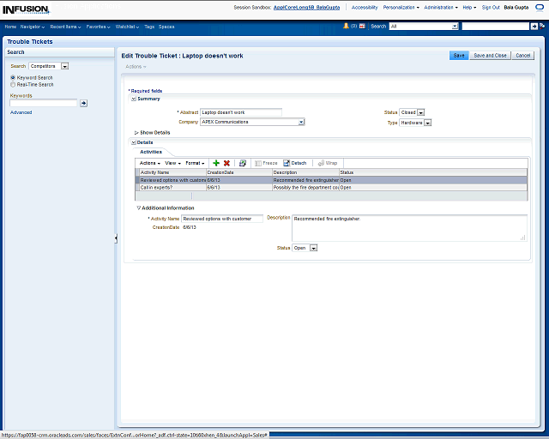Open the Type Hardware dropdown
This screenshot has height=439, width=549.
pyautogui.click(x=427, y=123)
